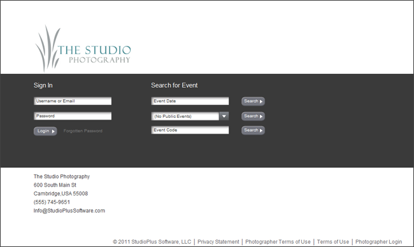The width and height of the screenshot is (414, 247).
Task: Click The Studio Photography logo
Action: 83,49
